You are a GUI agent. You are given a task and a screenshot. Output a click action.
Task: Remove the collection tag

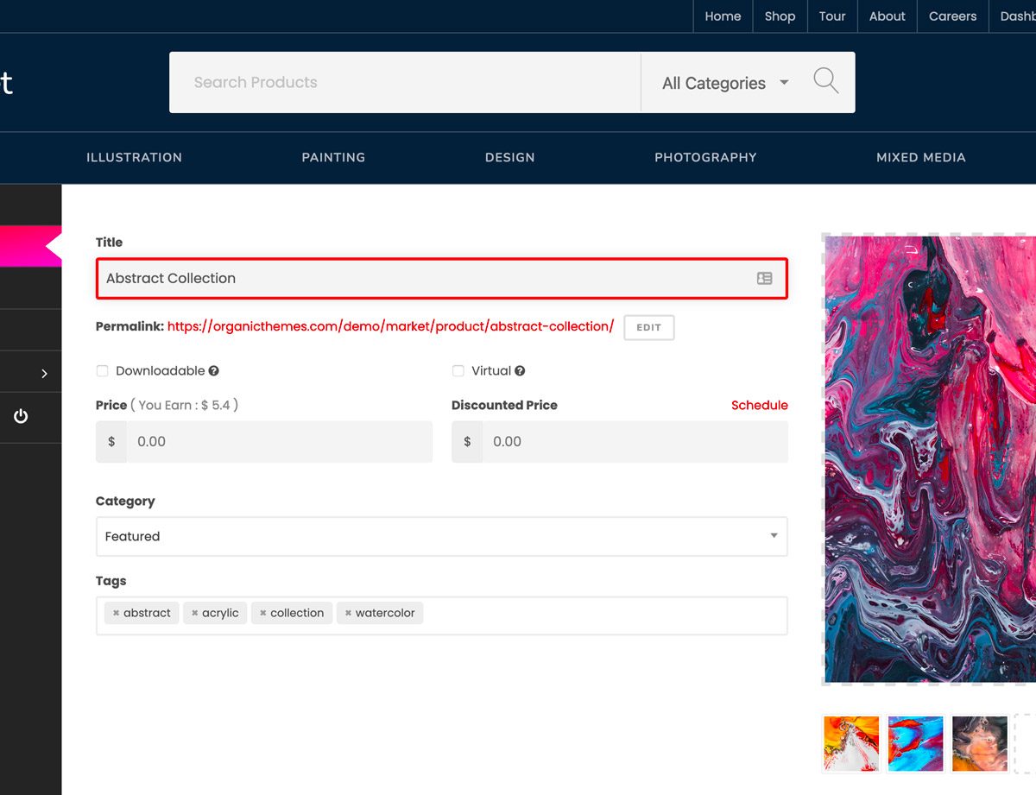pyautogui.click(x=263, y=613)
